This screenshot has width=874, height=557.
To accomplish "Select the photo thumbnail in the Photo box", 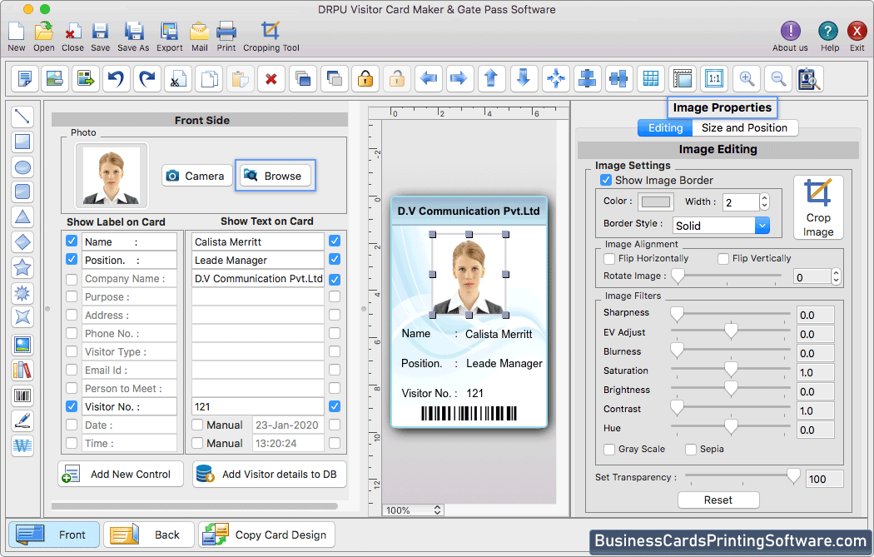I will click(x=112, y=176).
